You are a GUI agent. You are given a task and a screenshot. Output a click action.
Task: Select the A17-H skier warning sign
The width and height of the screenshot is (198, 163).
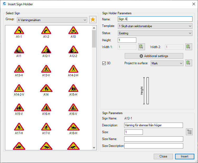coord(19,129)
